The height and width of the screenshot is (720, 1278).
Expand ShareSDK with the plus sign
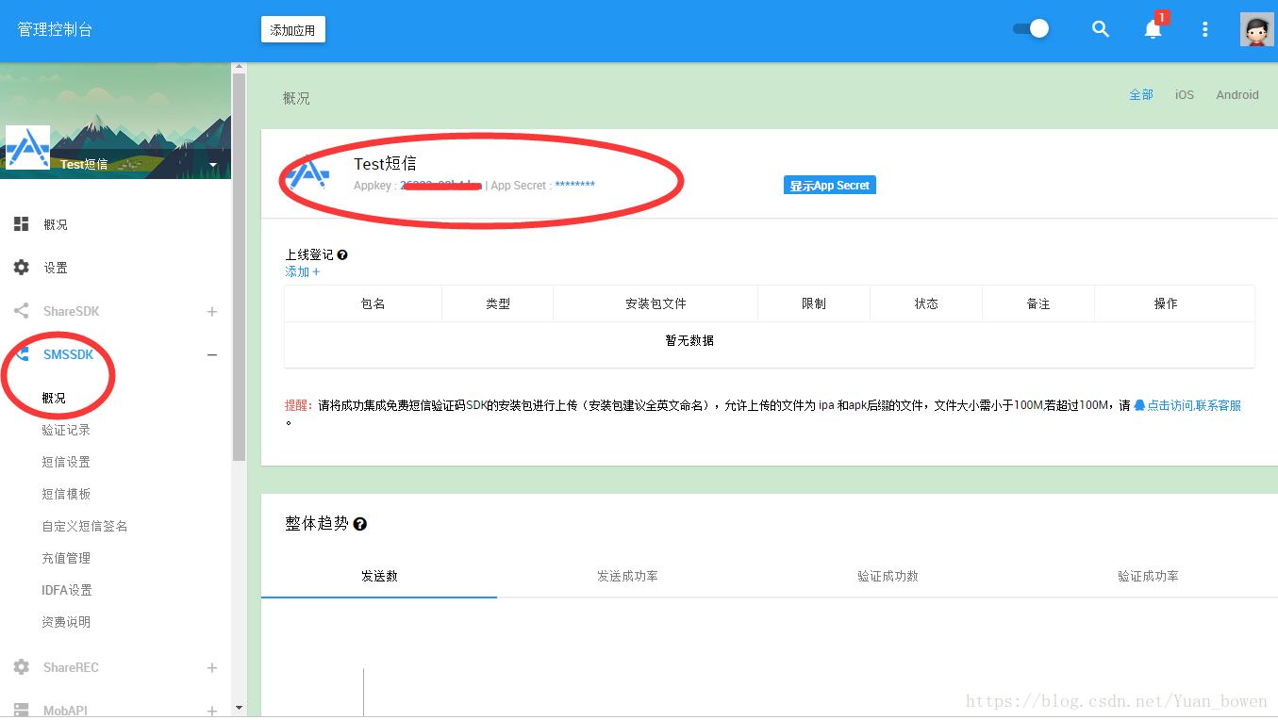pos(212,311)
